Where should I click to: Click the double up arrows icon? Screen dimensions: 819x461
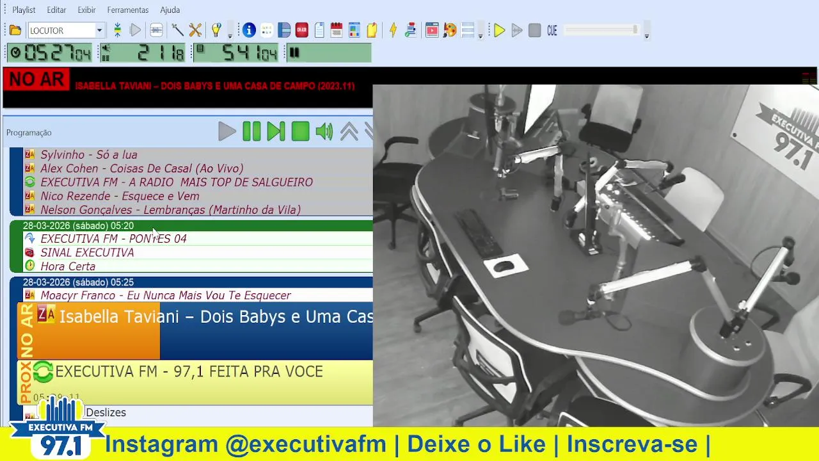coord(349,131)
